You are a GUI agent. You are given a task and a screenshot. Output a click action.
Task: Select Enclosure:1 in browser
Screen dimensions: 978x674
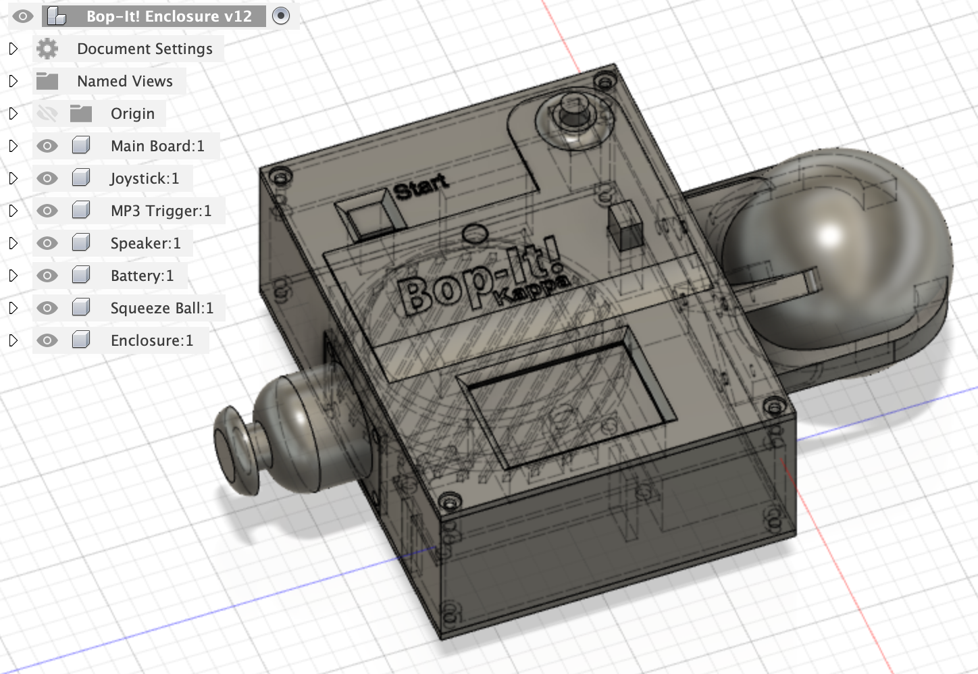[x=152, y=340]
